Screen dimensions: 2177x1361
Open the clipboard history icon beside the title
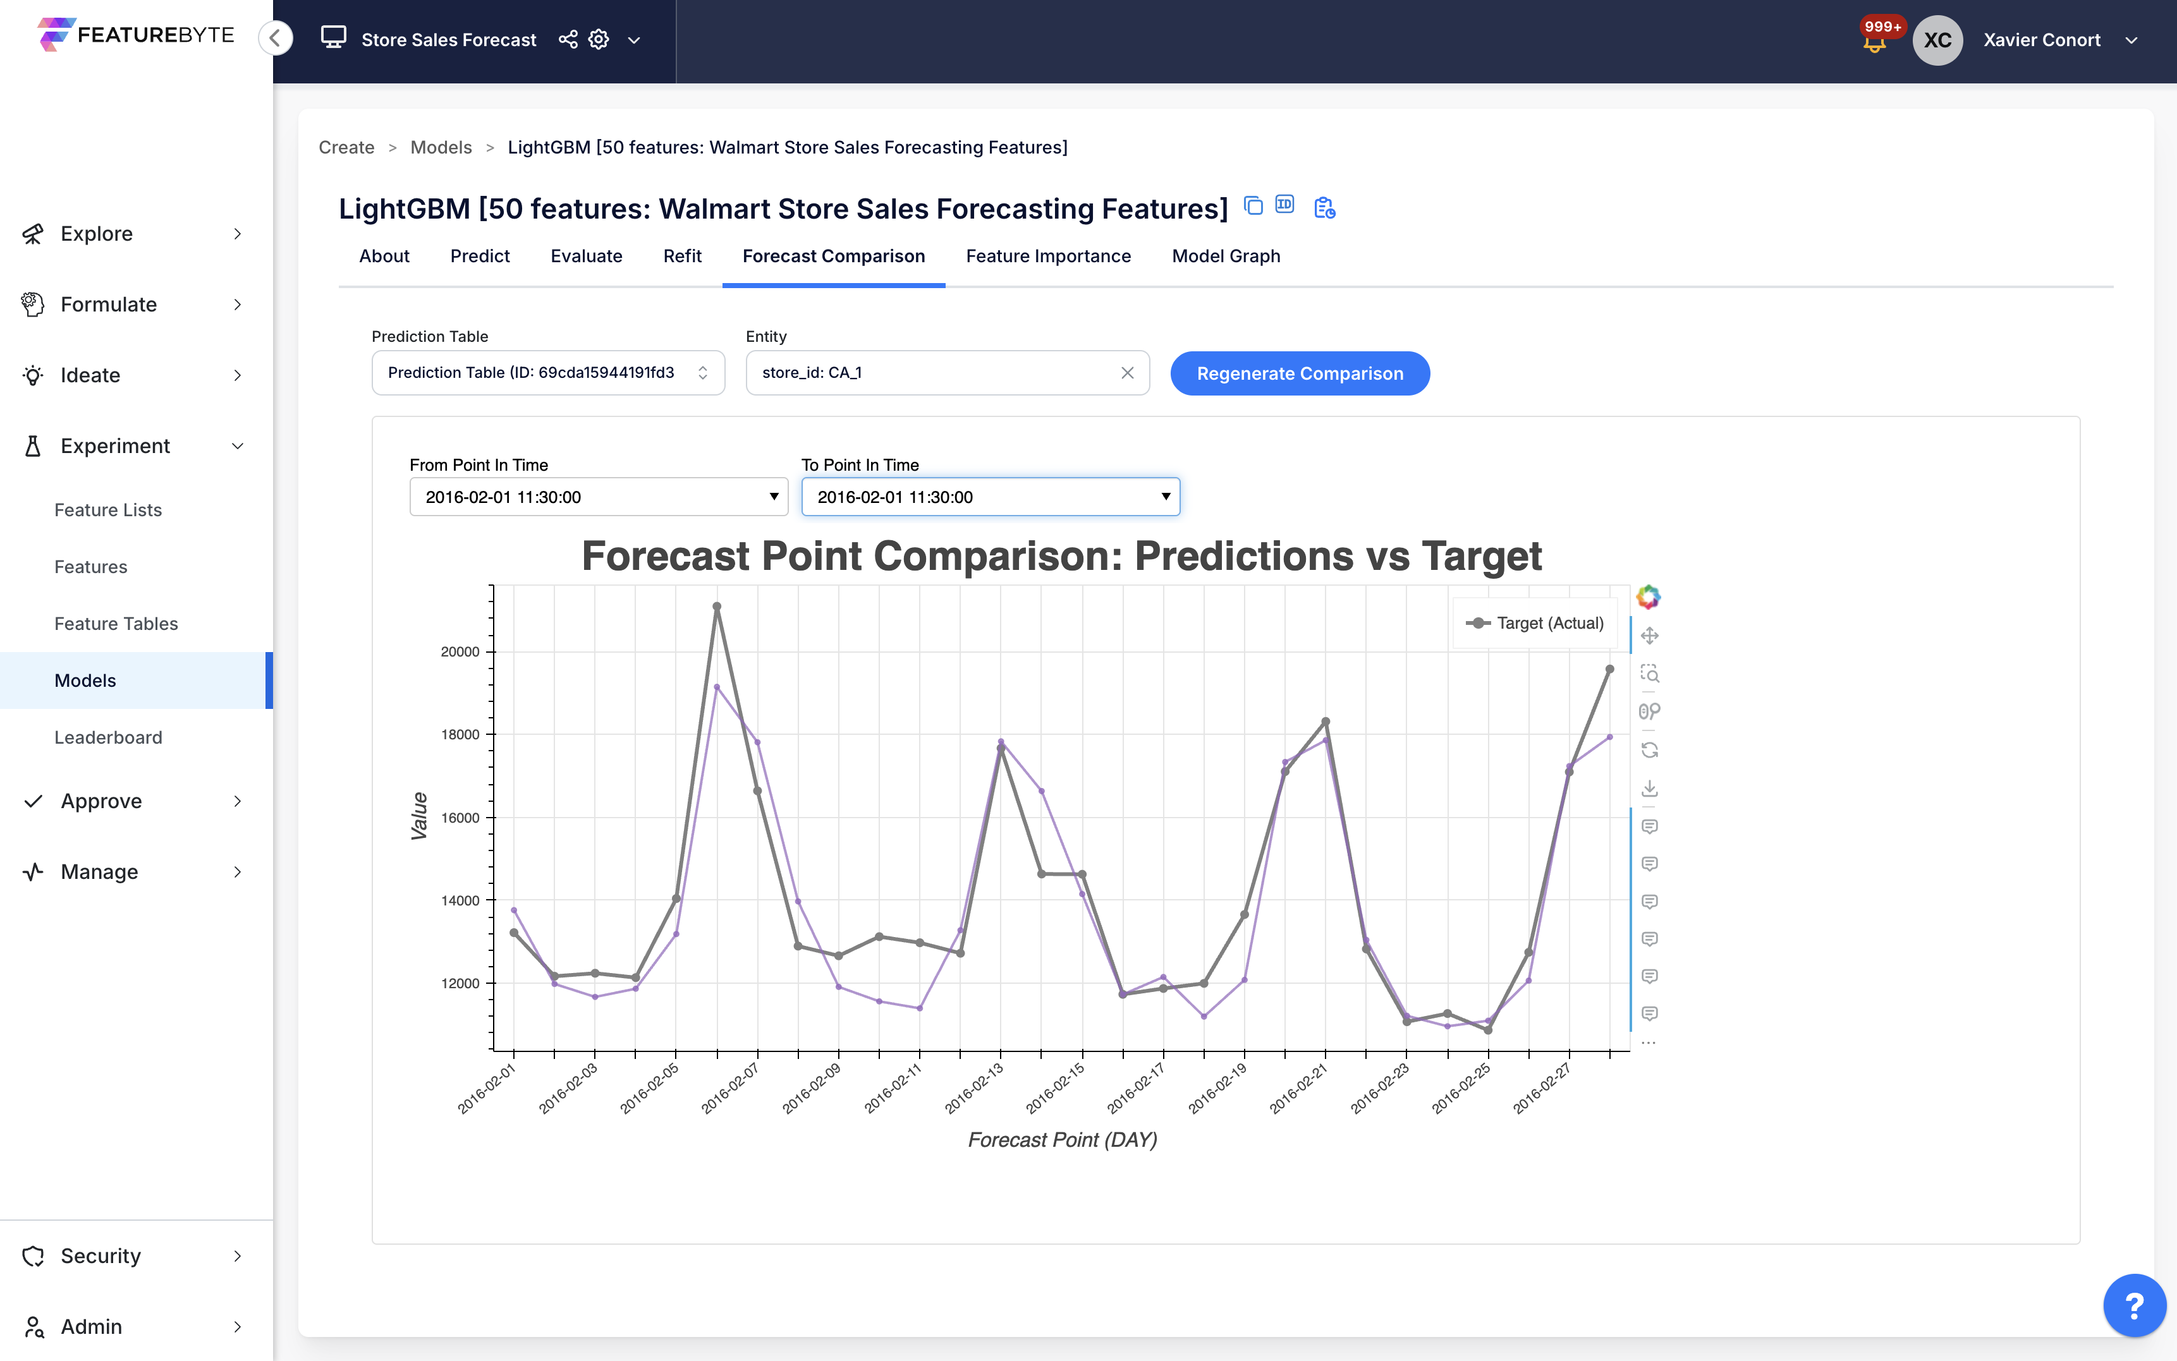(x=1322, y=207)
